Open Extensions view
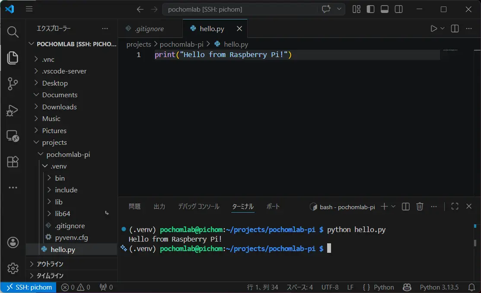481x293 pixels. tap(13, 162)
